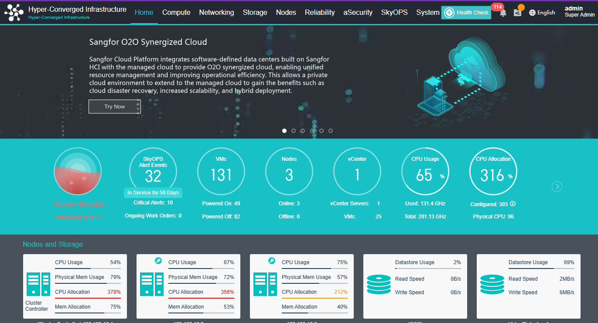Image resolution: width=598 pixels, height=323 pixels.
Task: Click the lightning icon in Health Check
Action: [x=449, y=13]
